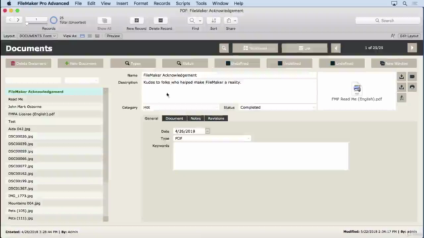Click the Share toolbar icon
424x238 pixels.
(x=229, y=20)
